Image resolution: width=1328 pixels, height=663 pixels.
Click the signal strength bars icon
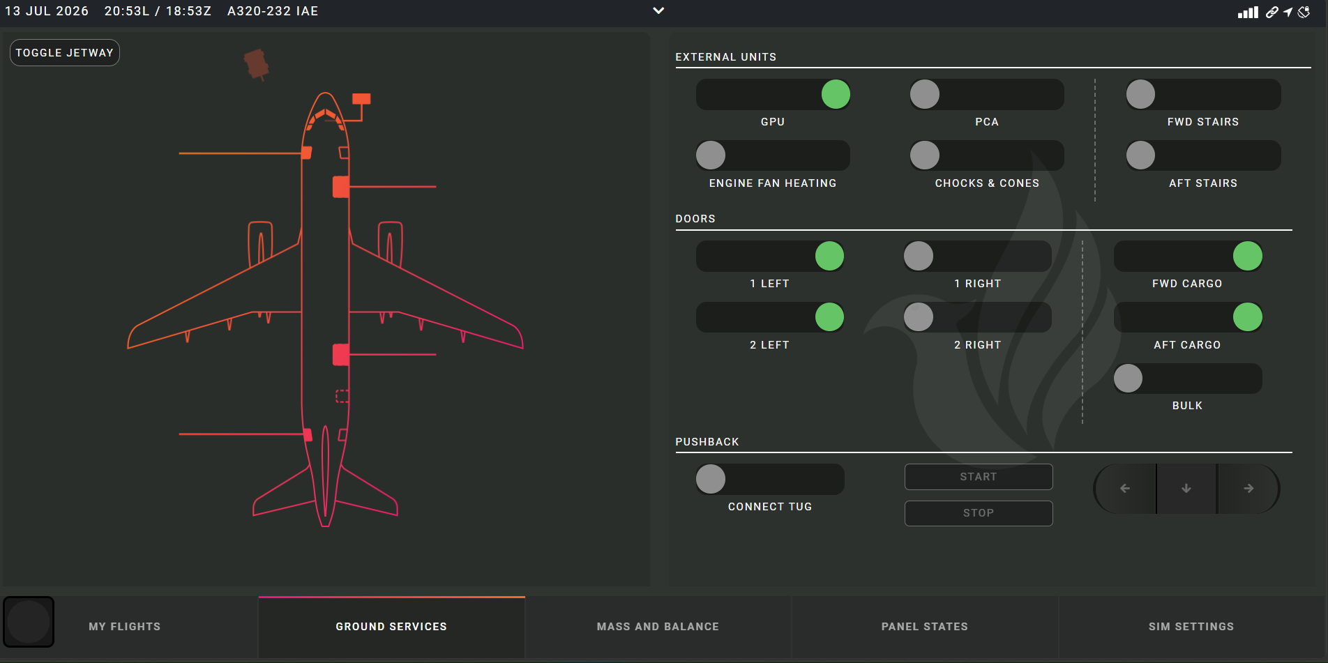point(1248,12)
